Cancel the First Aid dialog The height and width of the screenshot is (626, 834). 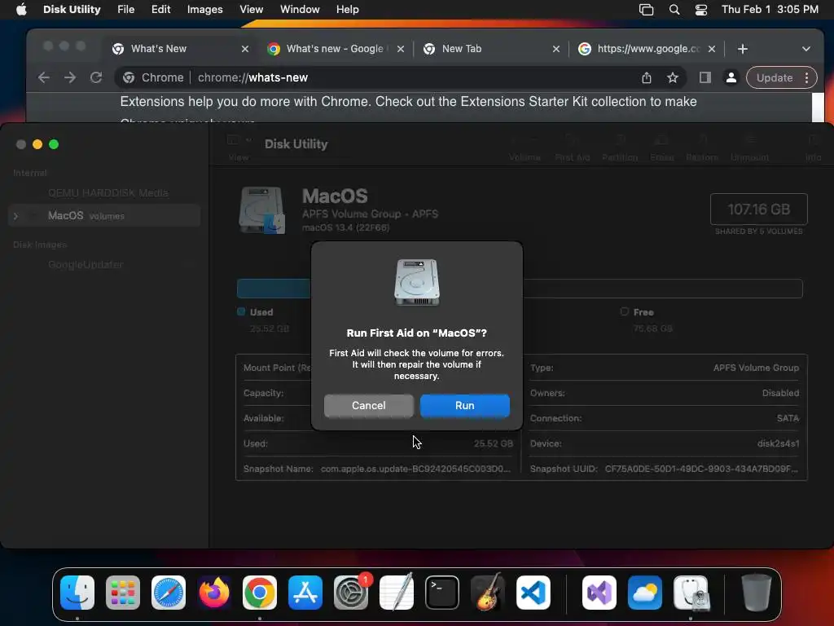369,406
